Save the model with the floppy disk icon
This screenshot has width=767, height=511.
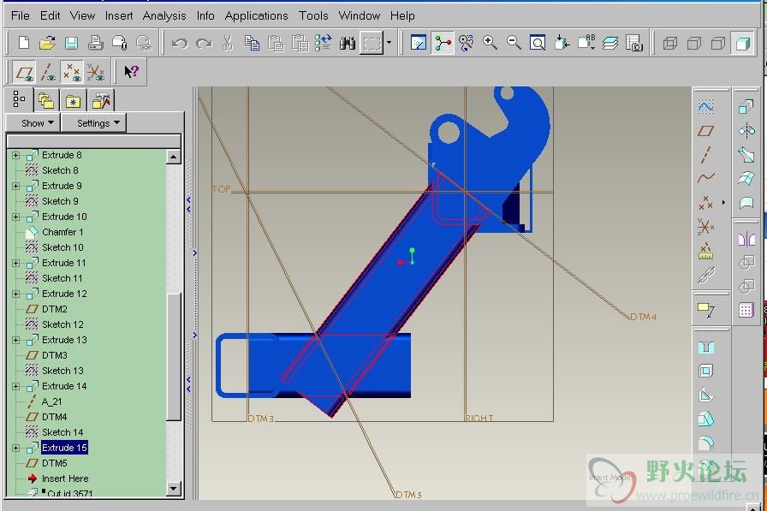click(x=71, y=43)
